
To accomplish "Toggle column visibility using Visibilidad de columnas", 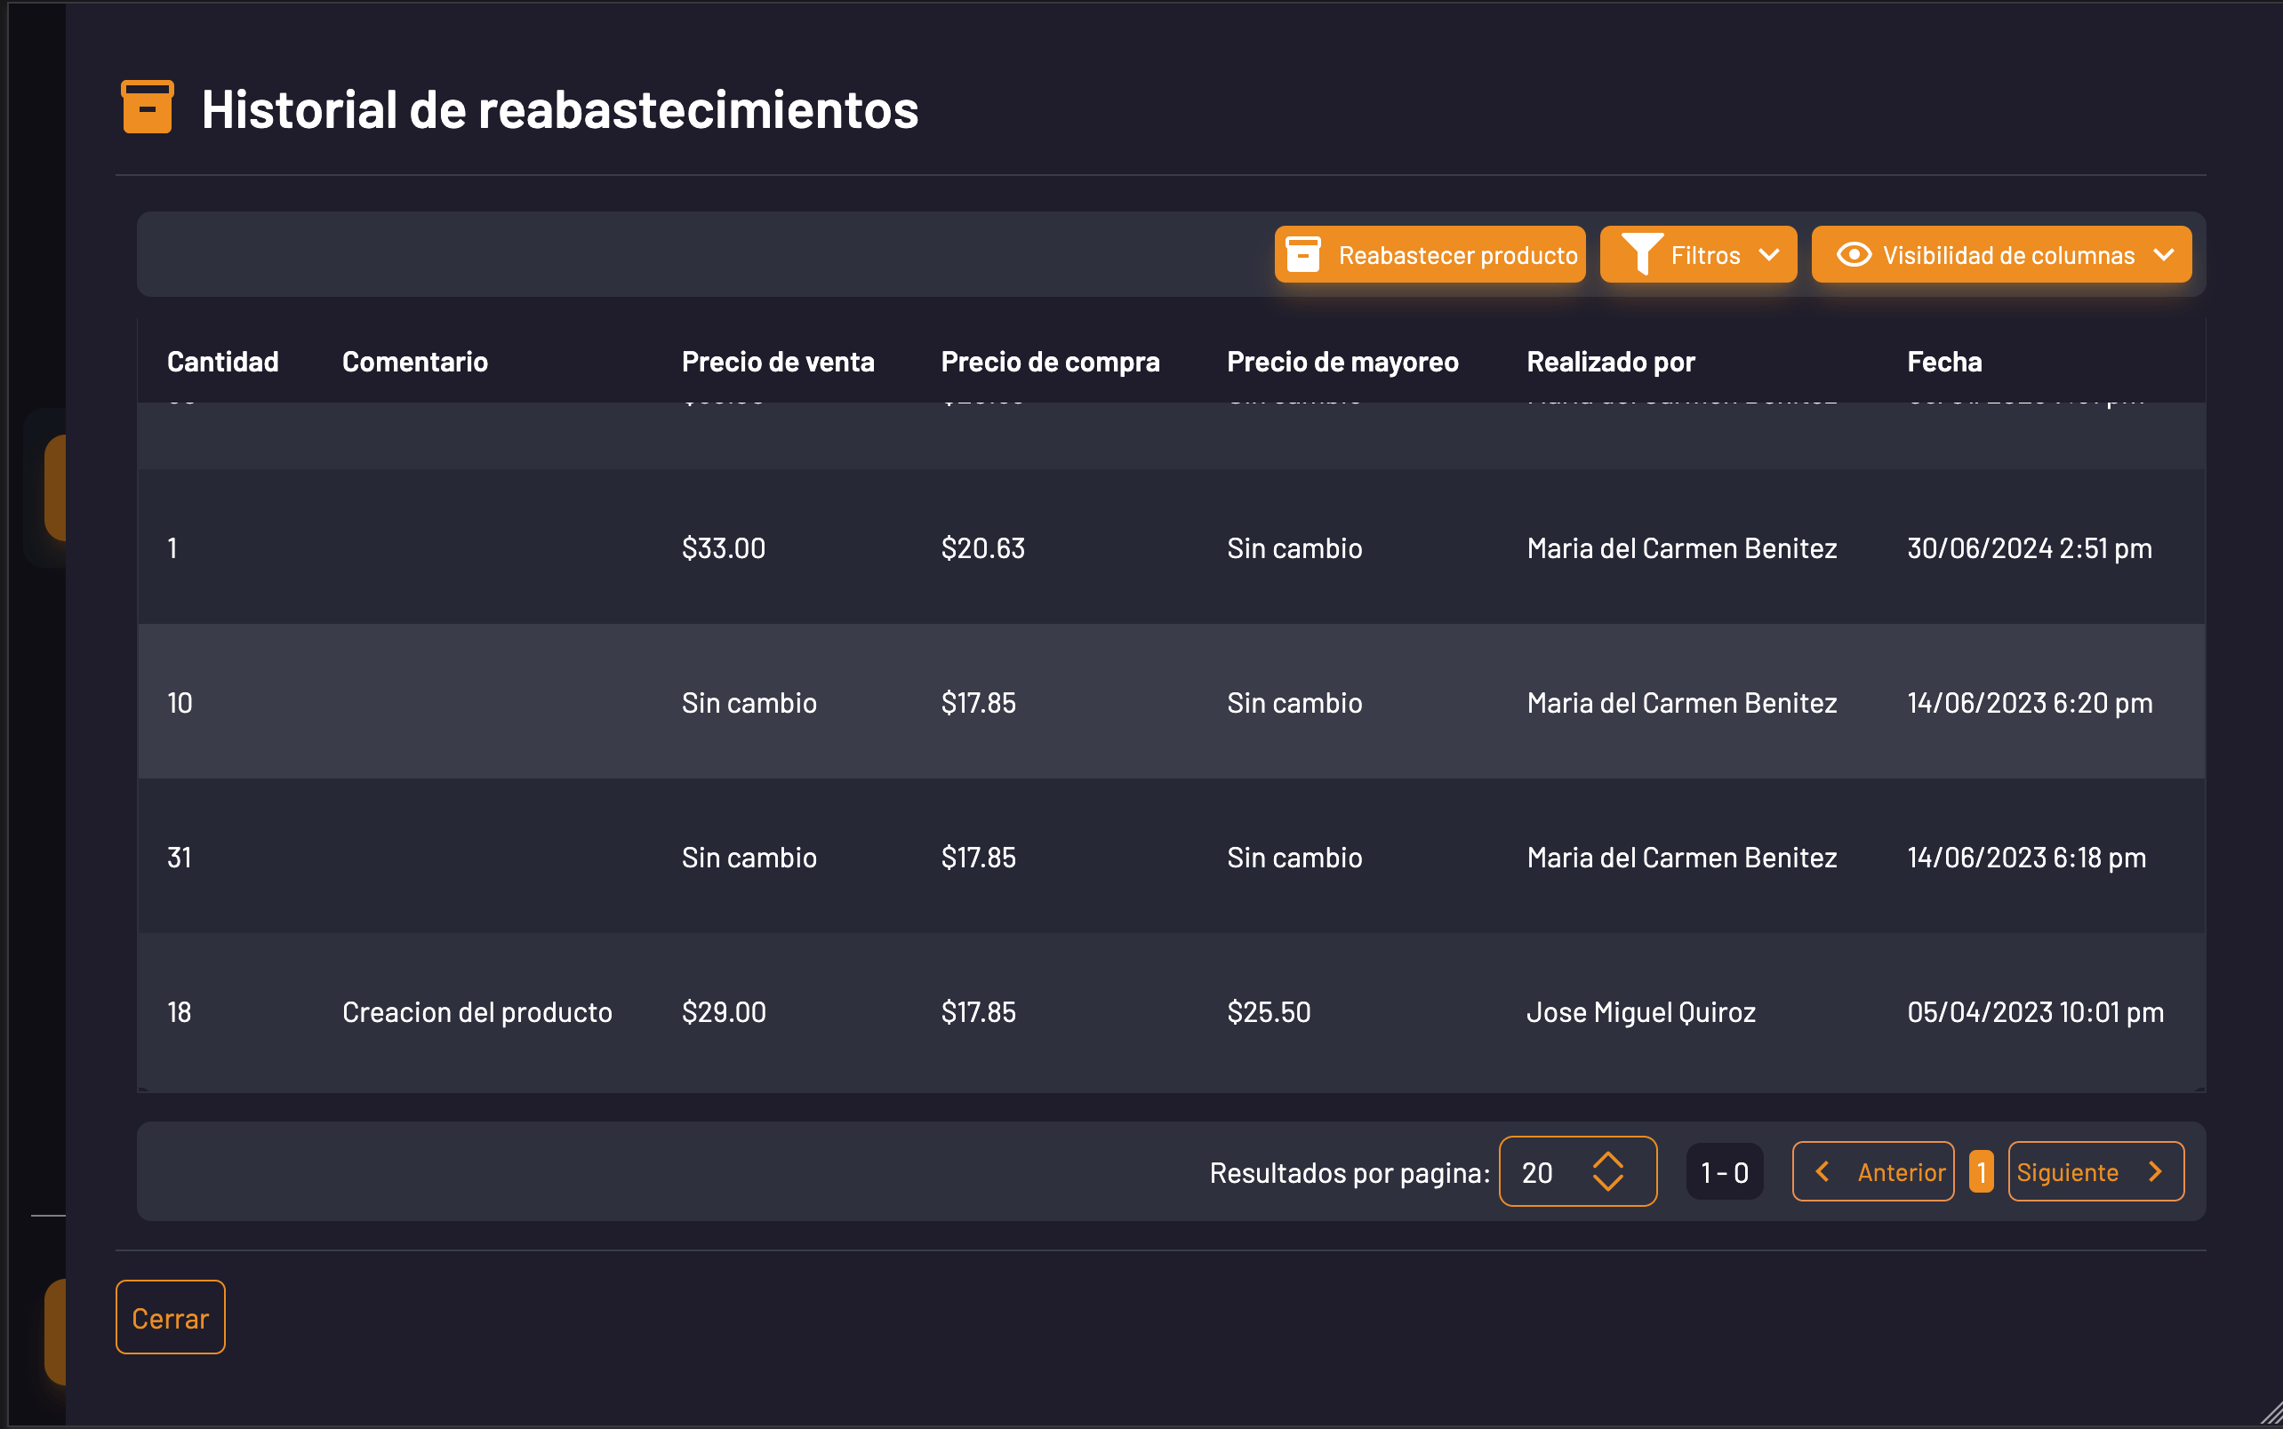I will click(x=2001, y=254).
